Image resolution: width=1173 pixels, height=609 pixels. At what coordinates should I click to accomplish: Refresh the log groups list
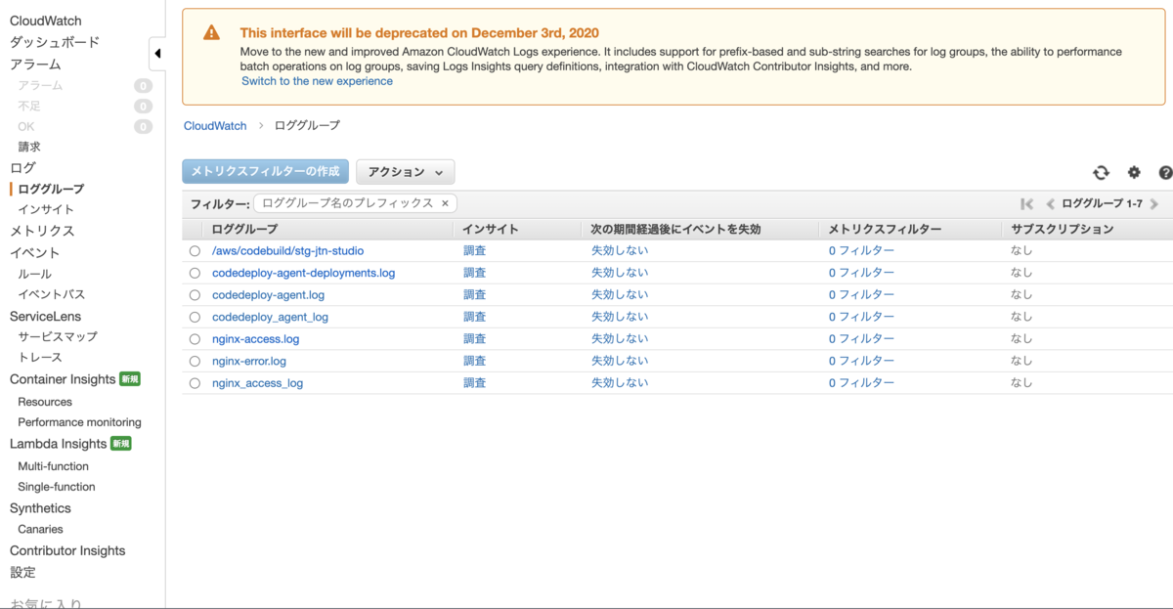coord(1101,172)
